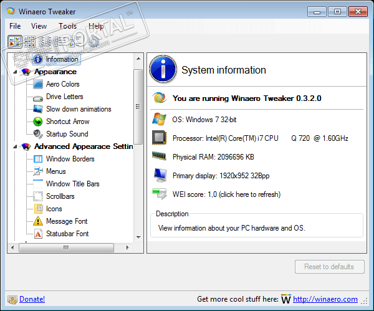
Task: Select the large icons view toolbar button
Action: point(15,42)
